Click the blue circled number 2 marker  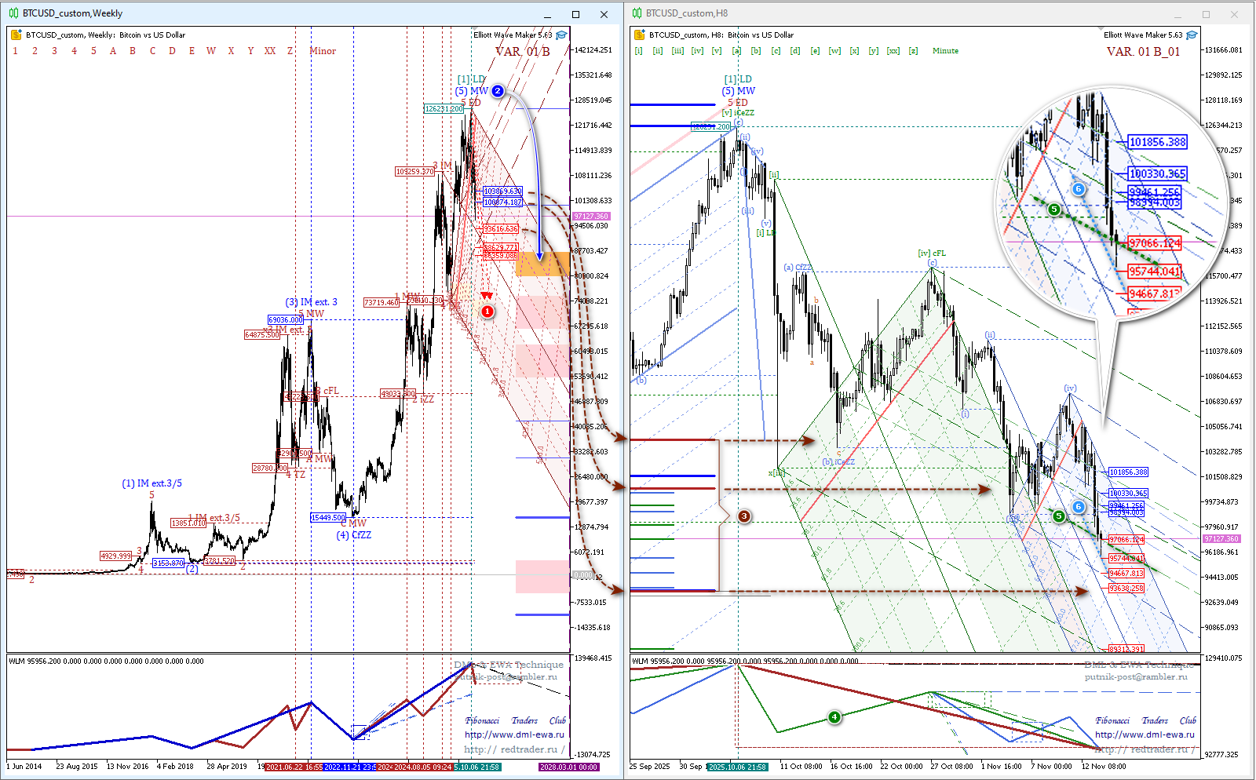(x=498, y=91)
